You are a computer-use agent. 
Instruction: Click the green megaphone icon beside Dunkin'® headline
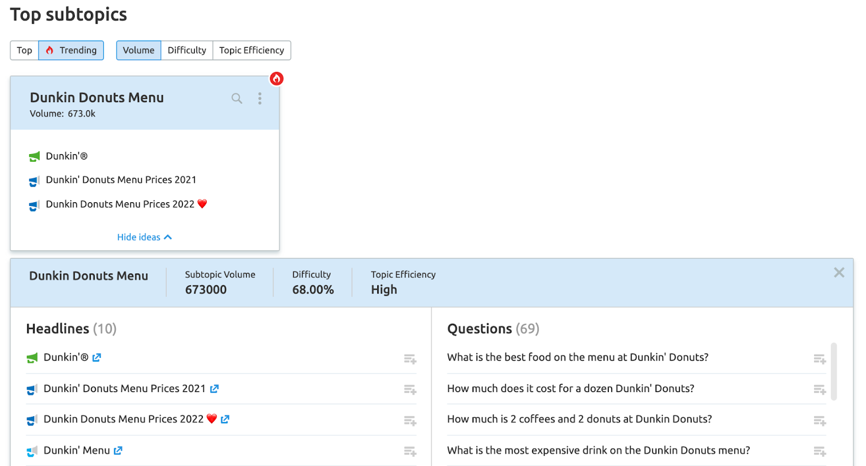coord(32,358)
